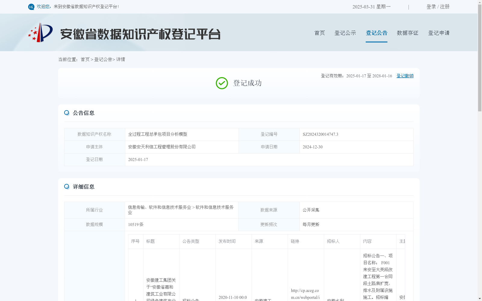This screenshot has width=482, height=301.
Task: Click the applicant 安徽安天利信工程管理股份有限公司
Action: tap(162, 147)
